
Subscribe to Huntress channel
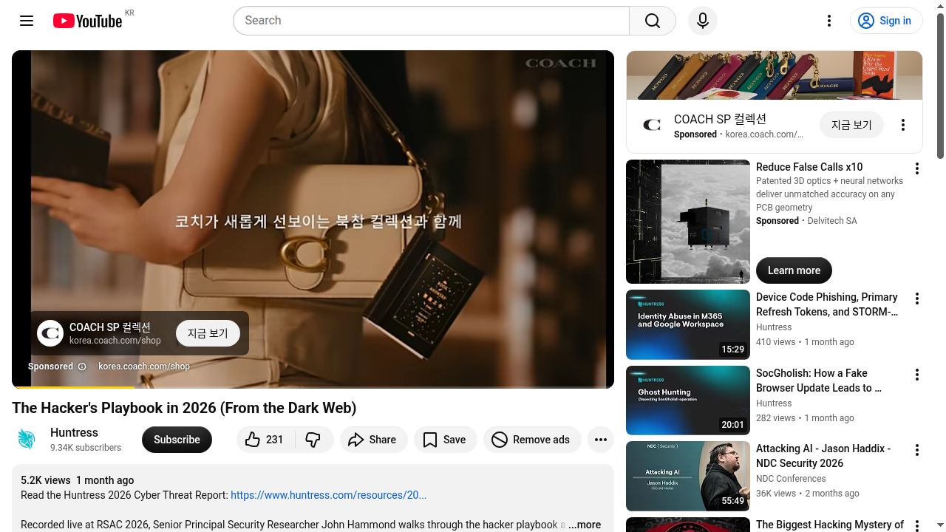(177, 440)
